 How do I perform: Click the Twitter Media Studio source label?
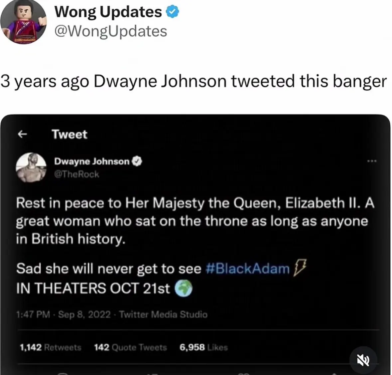163,314
